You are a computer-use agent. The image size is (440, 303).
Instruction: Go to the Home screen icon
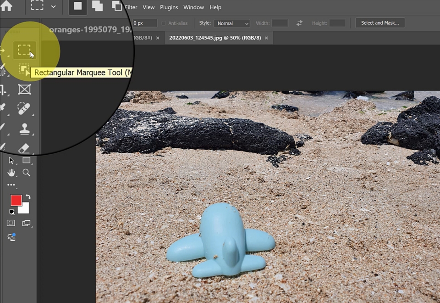(x=6, y=6)
